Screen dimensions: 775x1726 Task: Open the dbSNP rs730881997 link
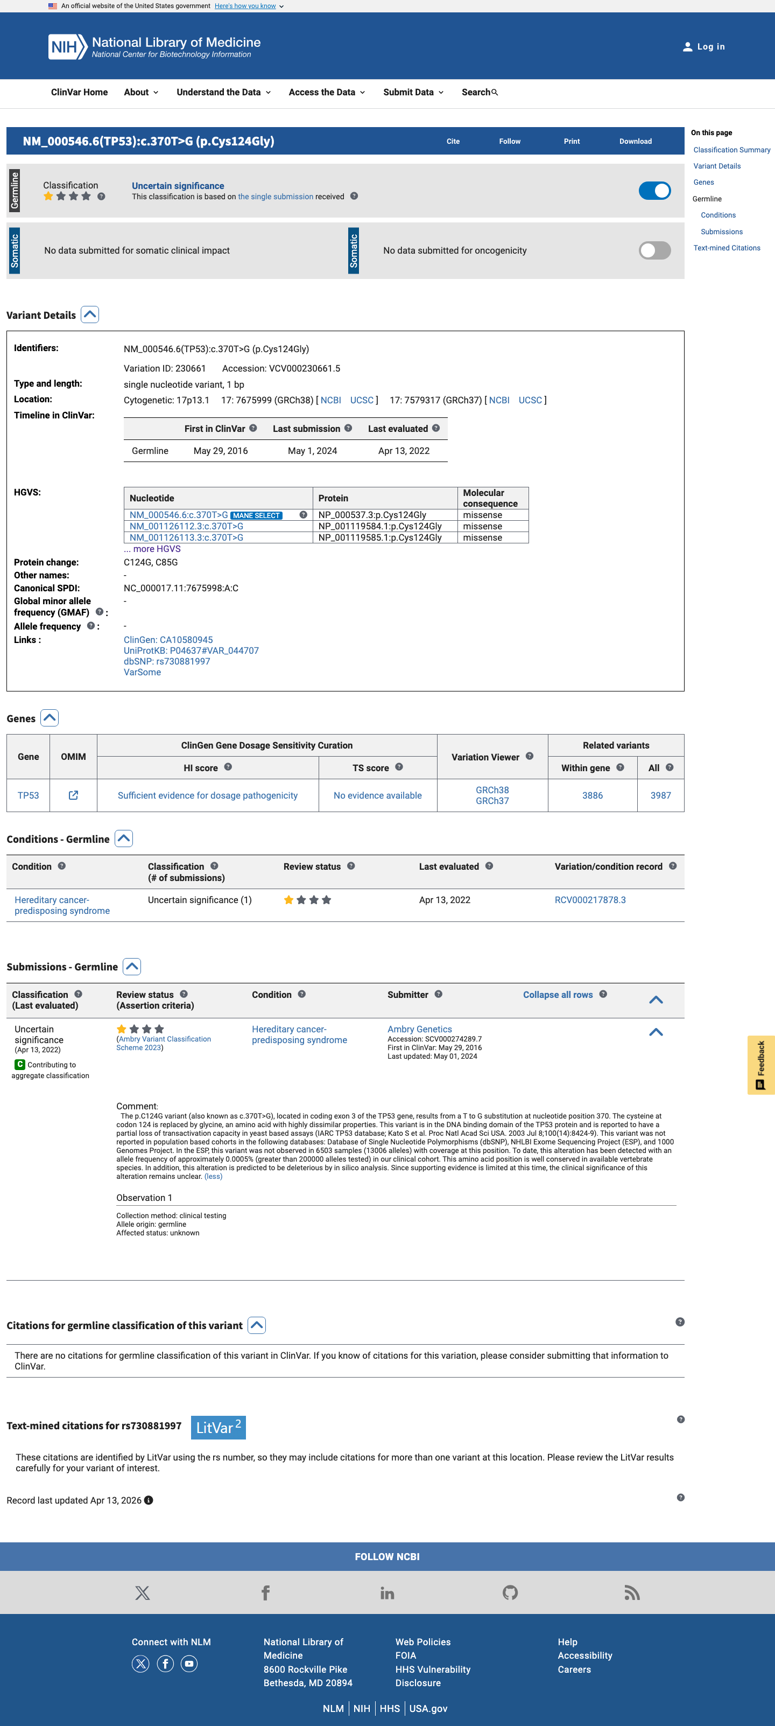[167, 661]
